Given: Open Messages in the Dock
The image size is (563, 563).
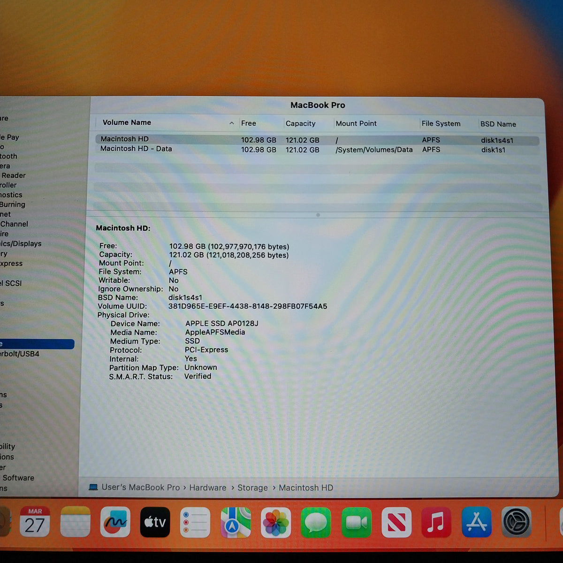Looking at the screenshot, I should [x=316, y=522].
